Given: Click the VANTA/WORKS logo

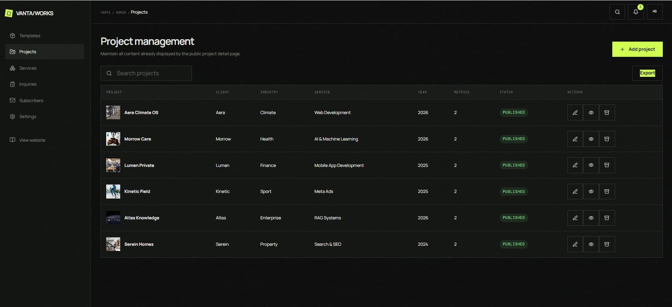Looking at the screenshot, I should click(29, 13).
